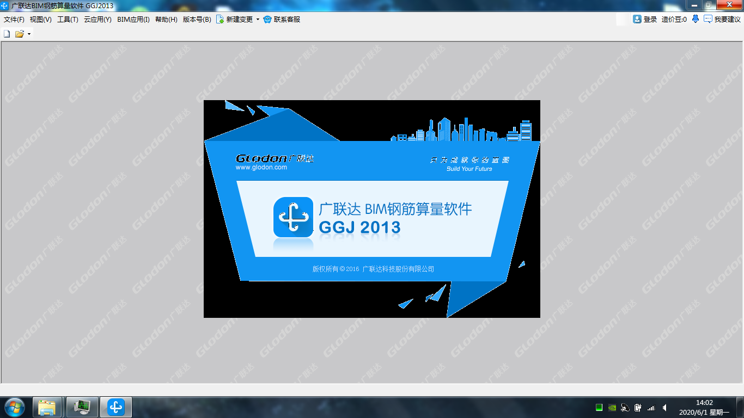
Task: Click the volume speaker tray icon
Action: [664, 407]
